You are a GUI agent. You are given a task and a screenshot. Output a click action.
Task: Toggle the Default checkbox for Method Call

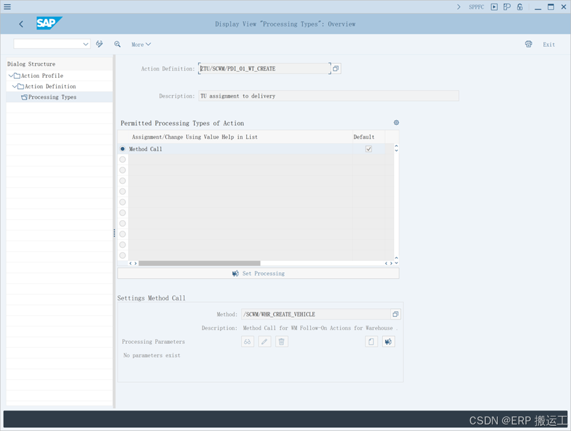click(368, 149)
